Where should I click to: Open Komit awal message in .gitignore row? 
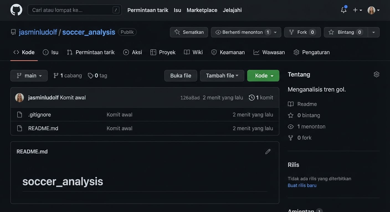[119, 115]
